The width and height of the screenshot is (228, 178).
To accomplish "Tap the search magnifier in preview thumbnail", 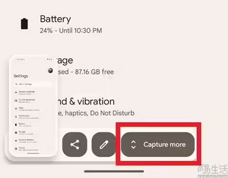I will click(16, 84).
